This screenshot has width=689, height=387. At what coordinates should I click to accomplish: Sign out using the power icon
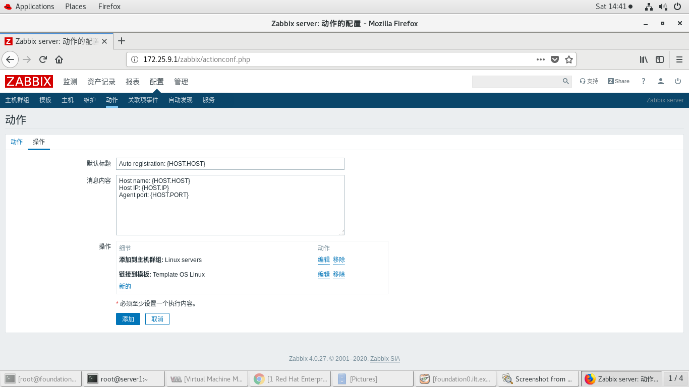pyautogui.click(x=678, y=81)
